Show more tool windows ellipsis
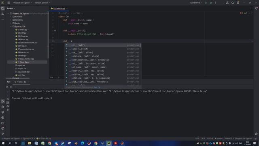The width and height of the screenshot is (259, 146). [3, 19]
